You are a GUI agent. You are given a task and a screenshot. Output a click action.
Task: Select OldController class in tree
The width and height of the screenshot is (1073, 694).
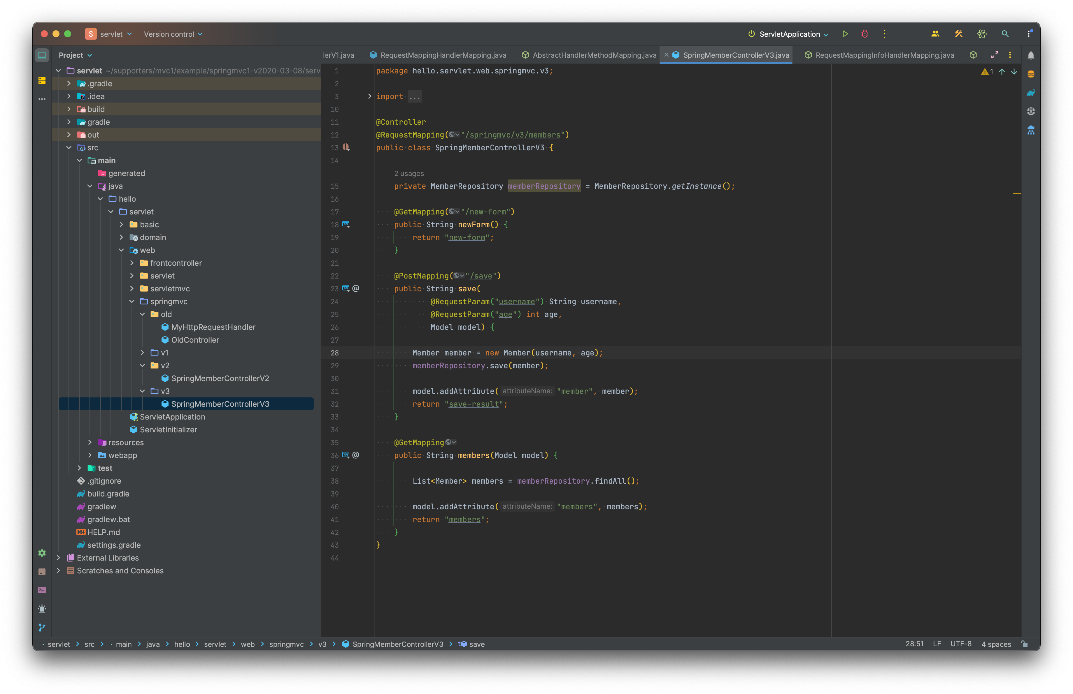tap(195, 340)
